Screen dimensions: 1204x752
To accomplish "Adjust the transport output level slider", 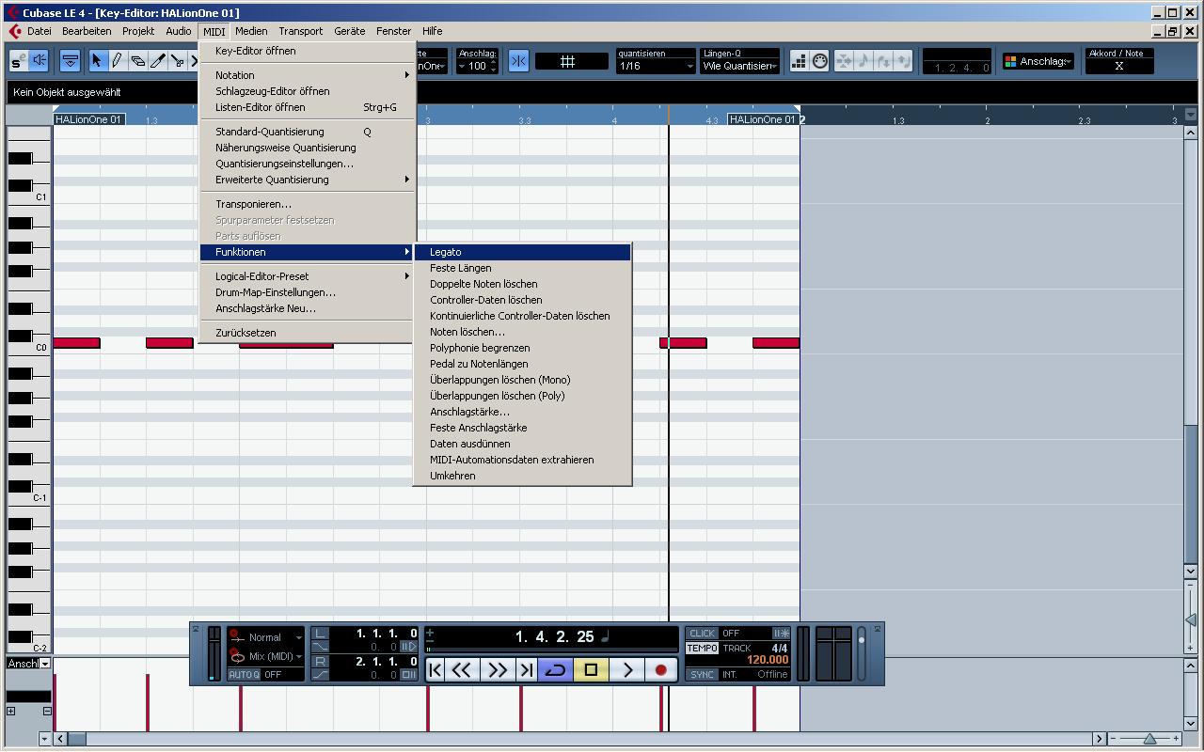I will tap(861, 654).
